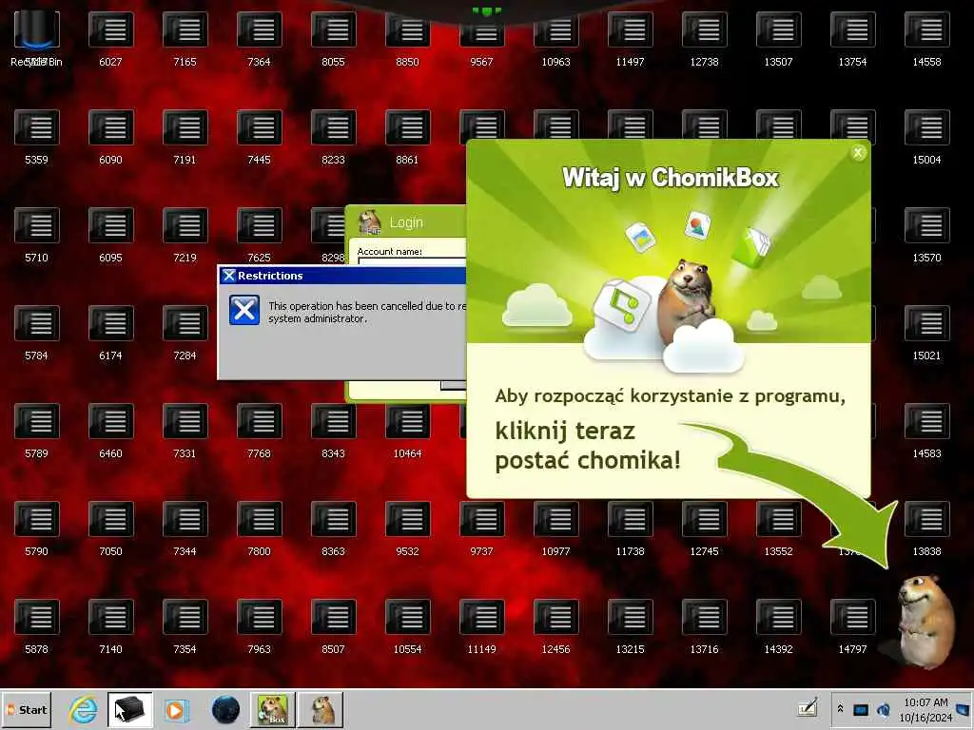The image size is (974, 730).
Task: Close the Witaj w ChomikBox welcome popup
Action: coord(858,153)
